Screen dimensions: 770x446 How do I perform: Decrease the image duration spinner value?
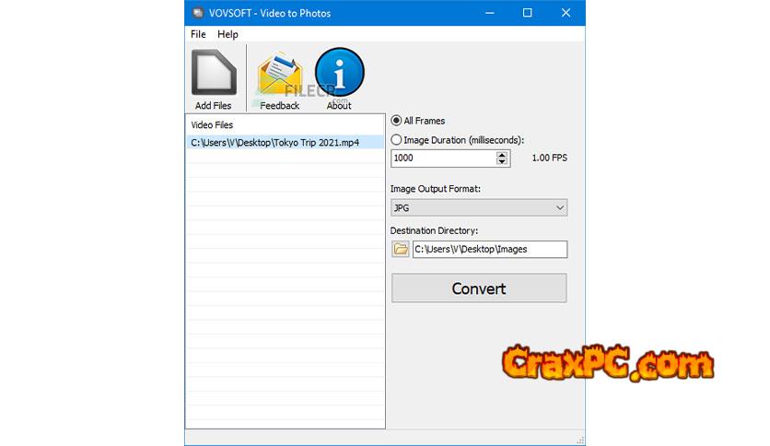(501, 161)
